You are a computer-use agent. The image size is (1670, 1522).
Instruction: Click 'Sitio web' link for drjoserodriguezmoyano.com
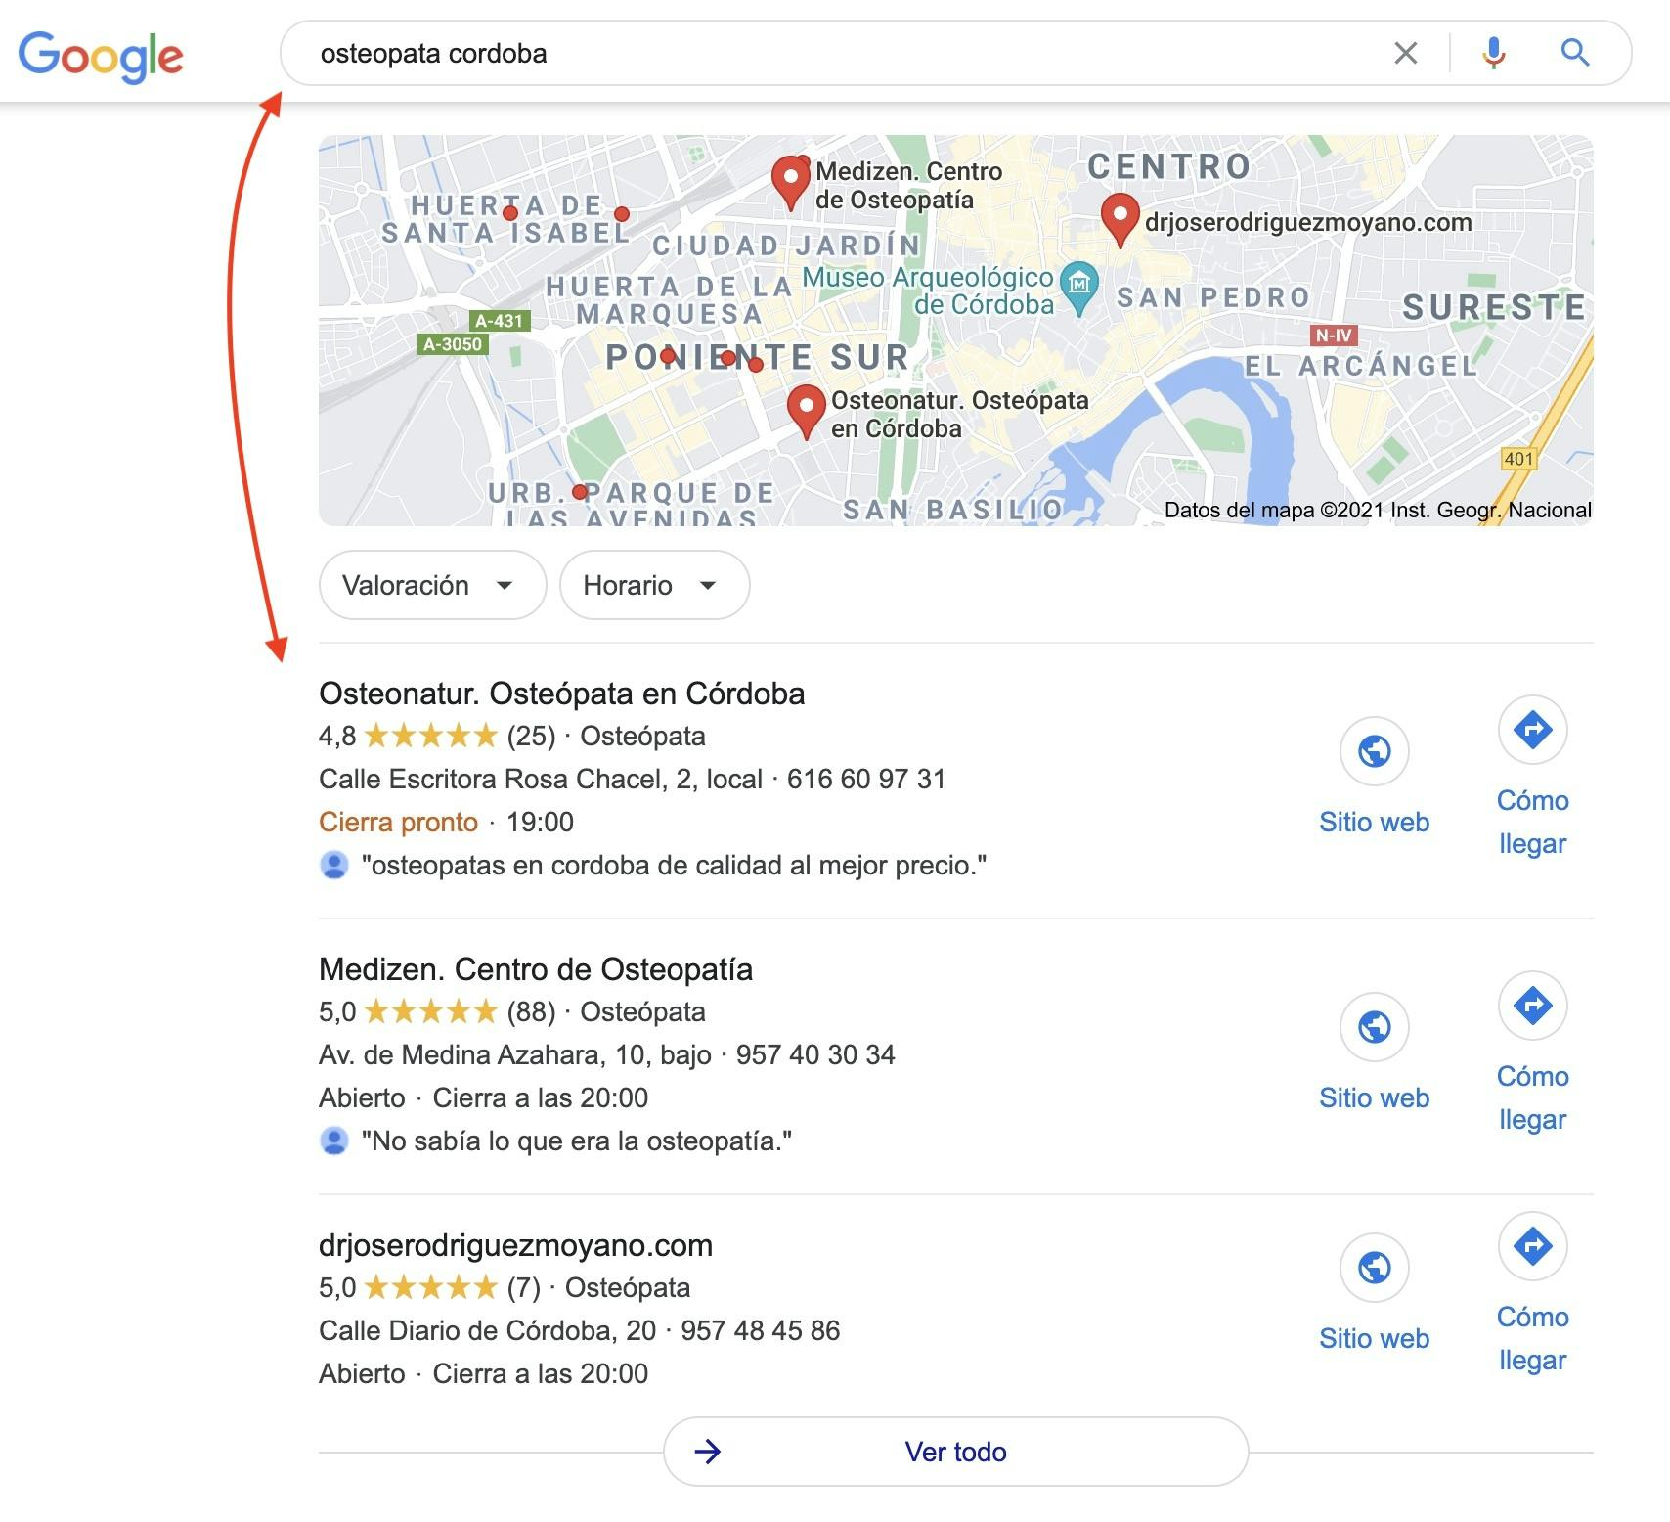click(x=1374, y=1338)
